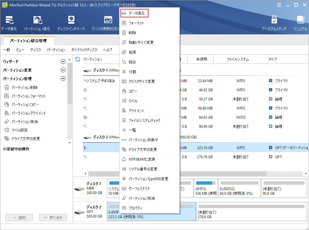
Task: Select the (NTFS) 556 MB block in the disk map
Action: [206, 188]
